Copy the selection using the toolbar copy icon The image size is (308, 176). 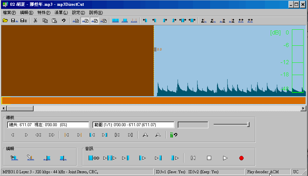pyautogui.click(x=45, y=20)
